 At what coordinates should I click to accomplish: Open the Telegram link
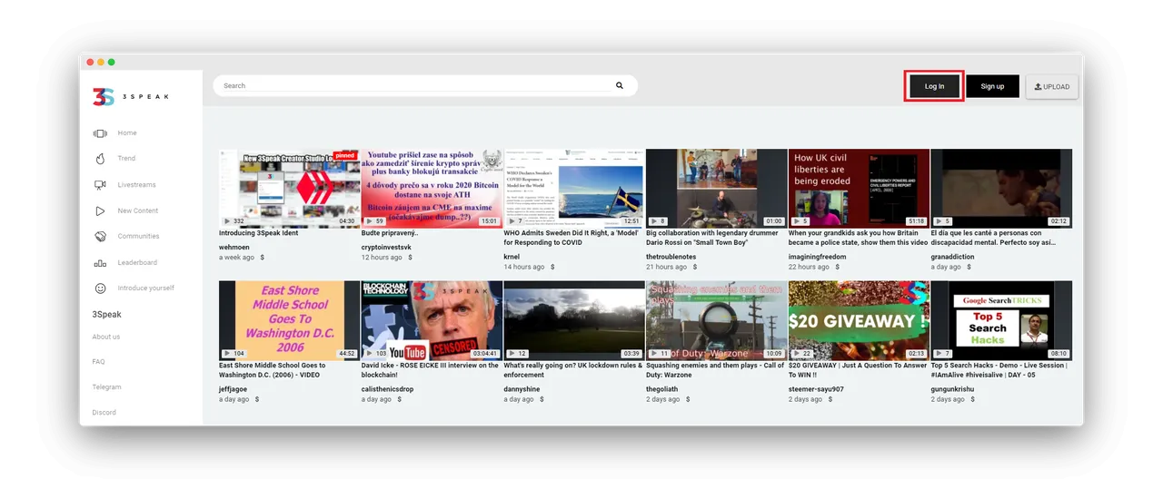[x=106, y=387]
